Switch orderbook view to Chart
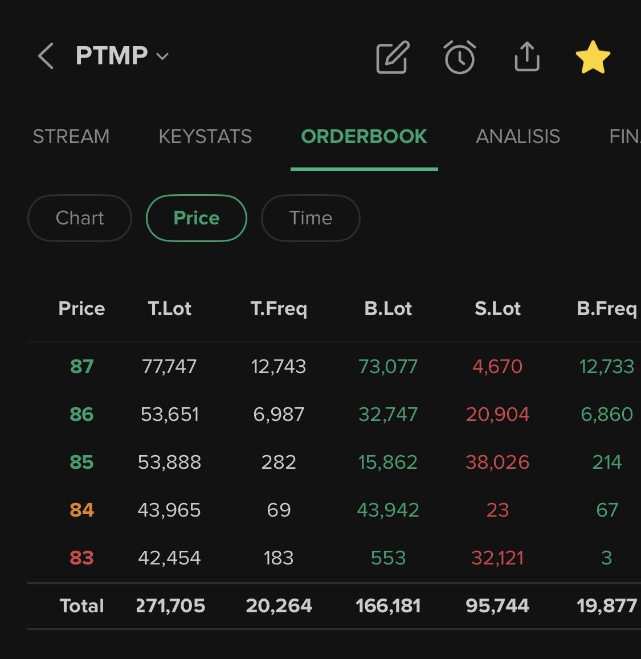Viewport: 641px width, 659px height. tap(80, 218)
